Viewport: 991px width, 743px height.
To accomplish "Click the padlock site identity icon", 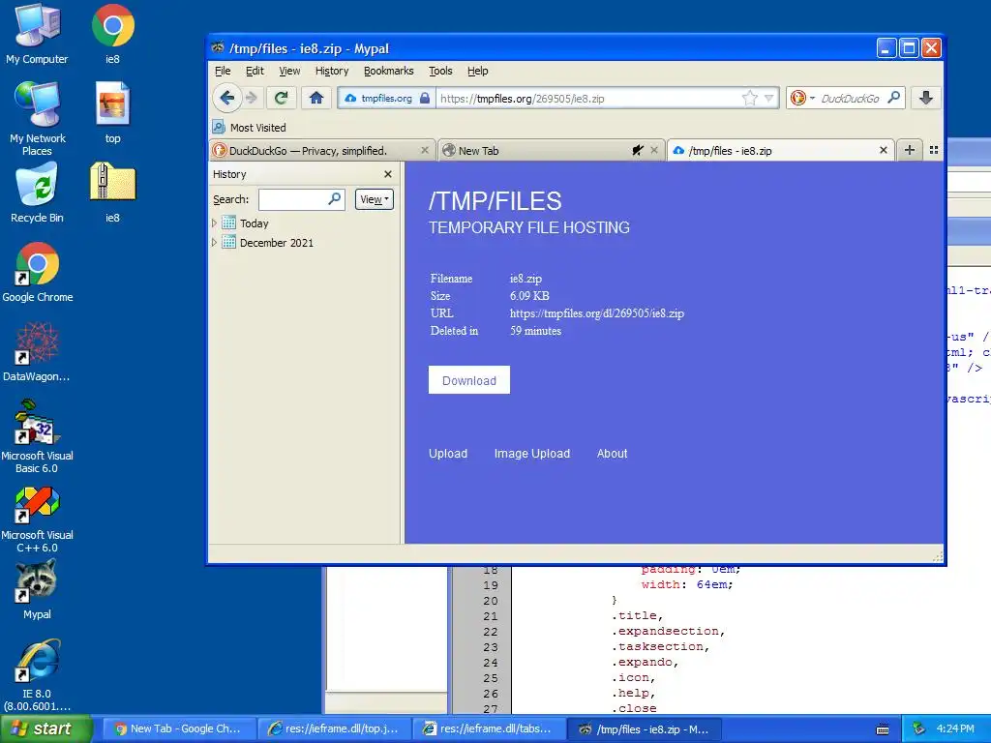I will click(x=425, y=98).
